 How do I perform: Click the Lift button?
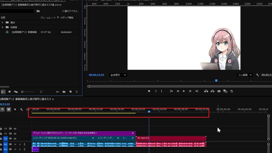pos(206,91)
